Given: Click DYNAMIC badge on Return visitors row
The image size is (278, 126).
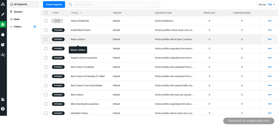Looking at the screenshot, I should pyautogui.click(x=58, y=39).
